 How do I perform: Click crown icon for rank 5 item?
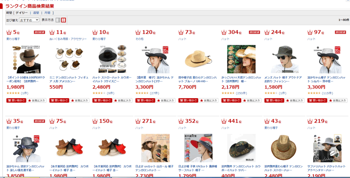9,32
